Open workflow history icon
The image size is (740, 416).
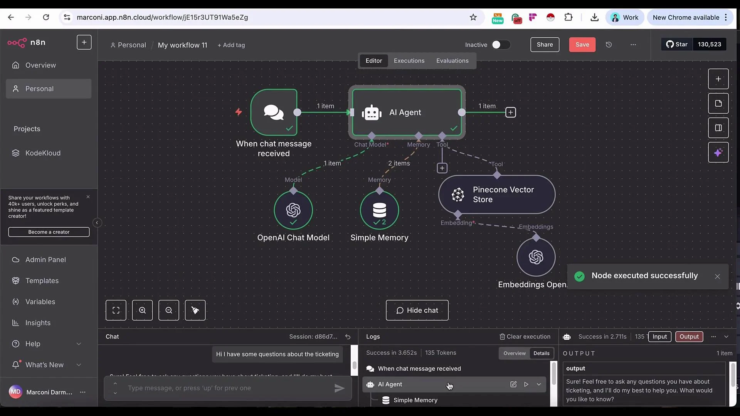coord(609,45)
